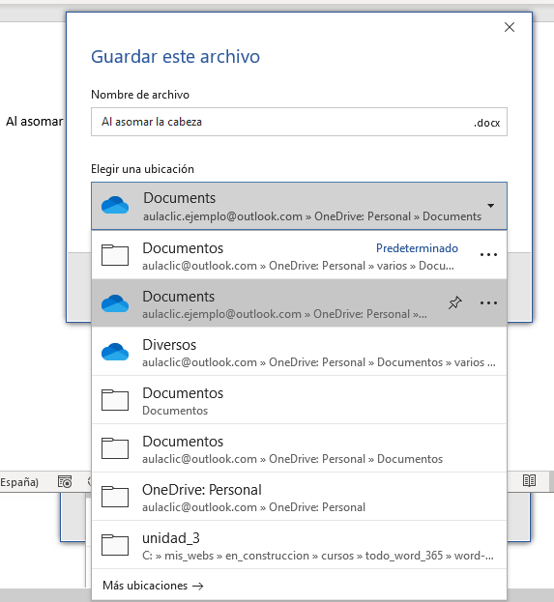Close the Guardar este archivo dialog
The image size is (554, 602).
[x=510, y=27]
